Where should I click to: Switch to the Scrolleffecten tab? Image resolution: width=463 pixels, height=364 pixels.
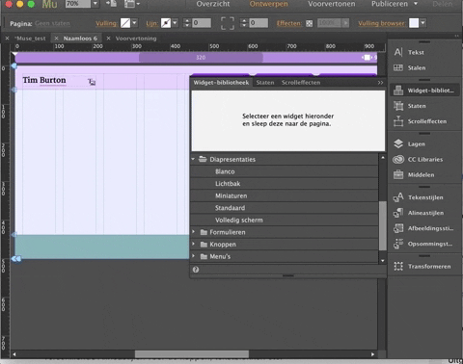(x=301, y=83)
